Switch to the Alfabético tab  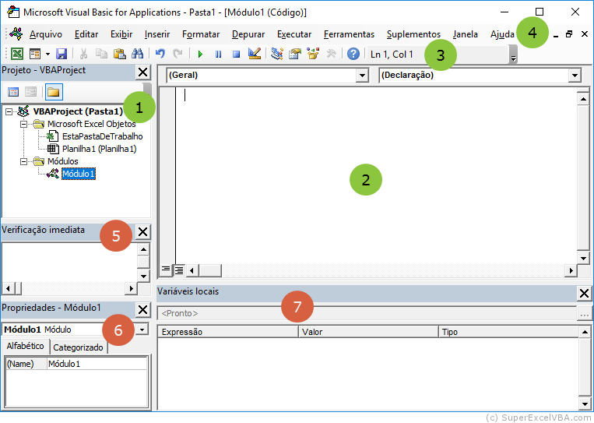26,346
